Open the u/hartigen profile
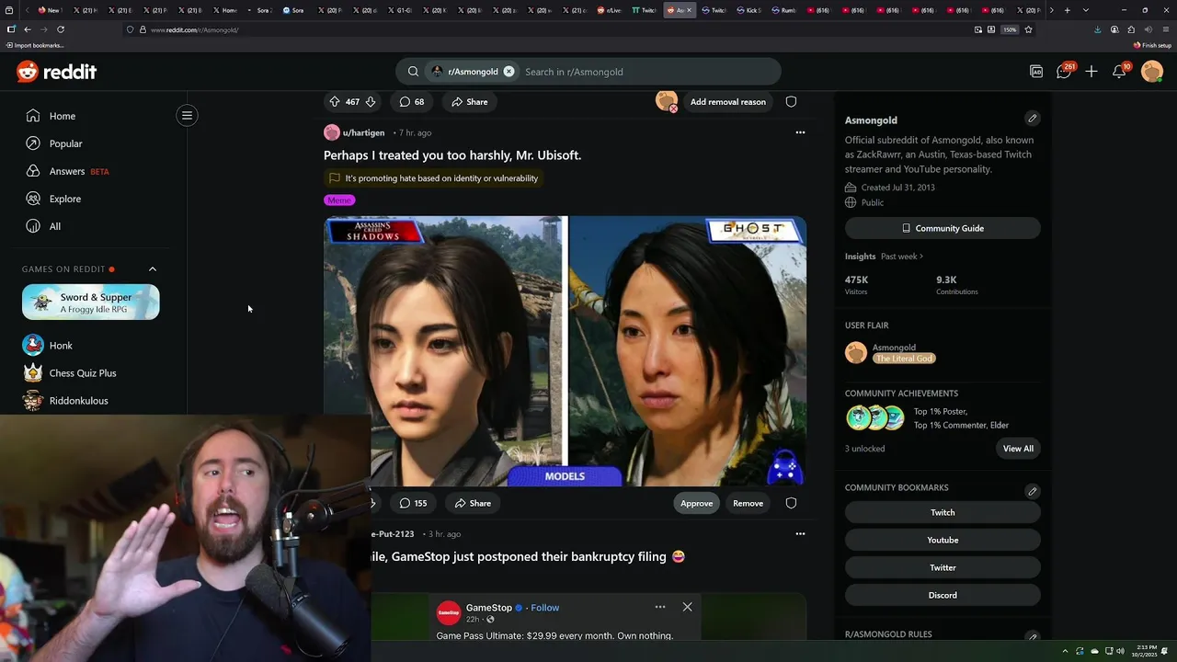This screenshot has width=1177, height=662. [363, 132]
